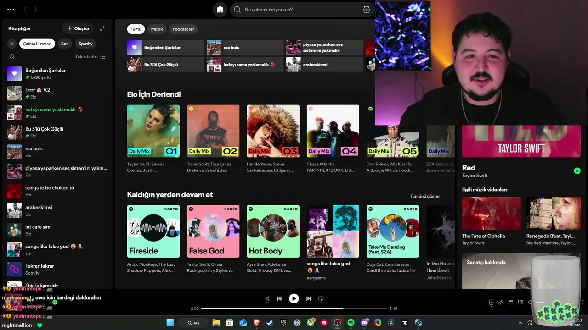Viewport: 588px width, 330px height.
Task: Open DaVinci Resolve from the taskbar
Action: [x=391, y=323]
